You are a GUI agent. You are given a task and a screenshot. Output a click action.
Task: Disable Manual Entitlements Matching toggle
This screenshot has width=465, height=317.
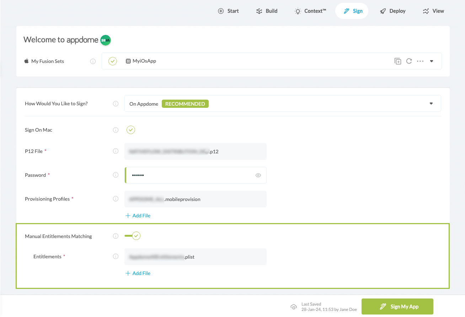(133, 236)
